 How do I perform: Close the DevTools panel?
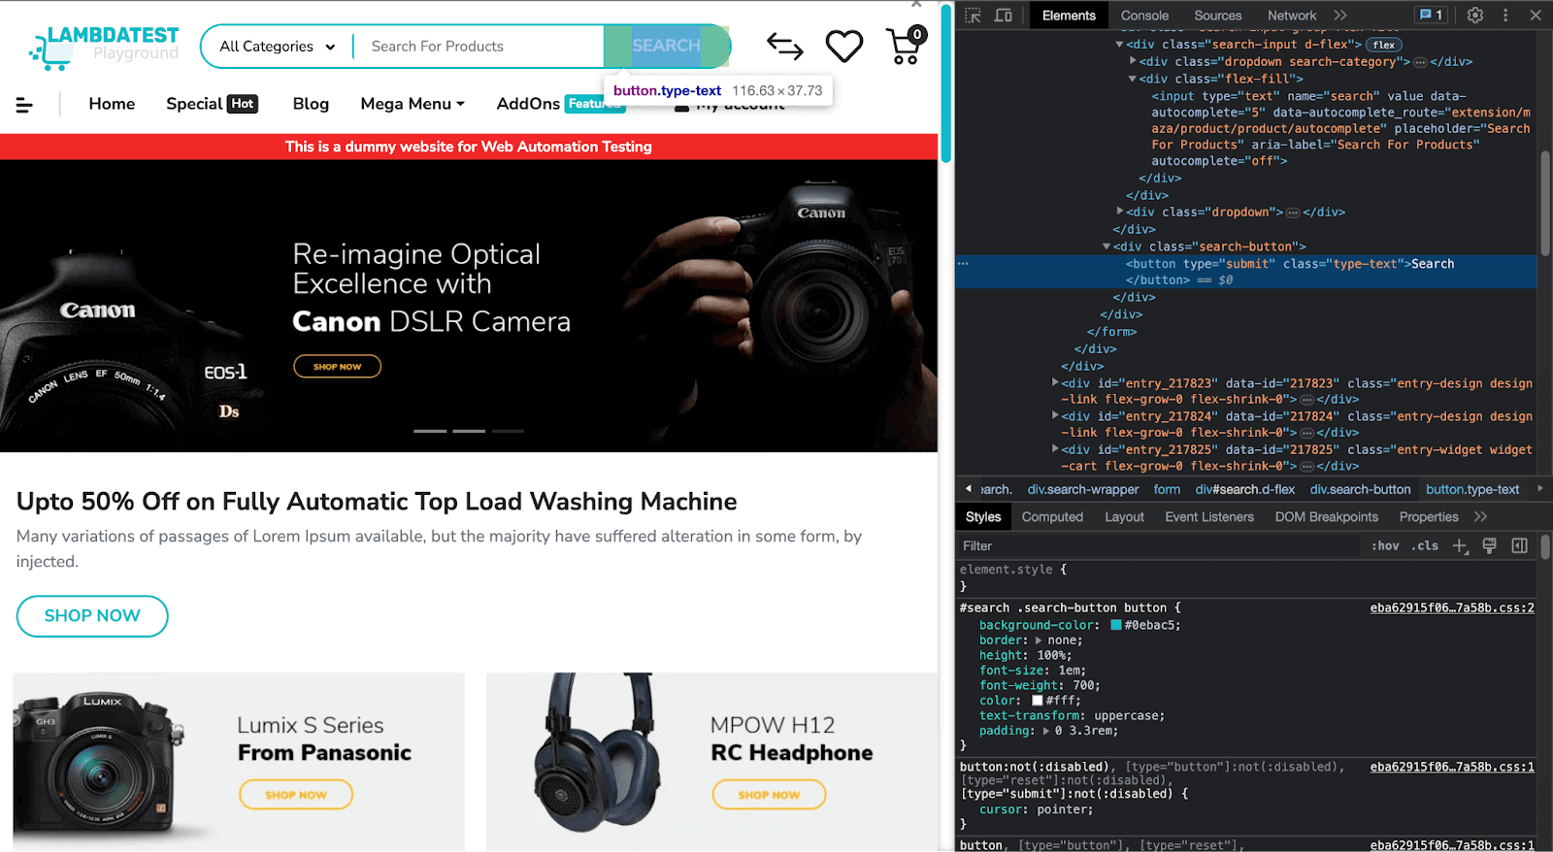coord(1536,16)
